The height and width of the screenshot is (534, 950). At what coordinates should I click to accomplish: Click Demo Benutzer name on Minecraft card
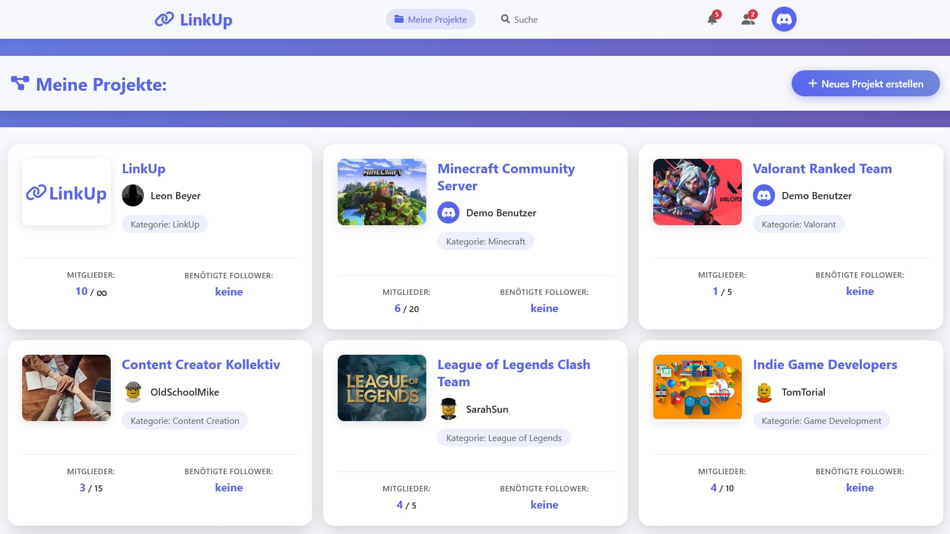tap(501, 213)
